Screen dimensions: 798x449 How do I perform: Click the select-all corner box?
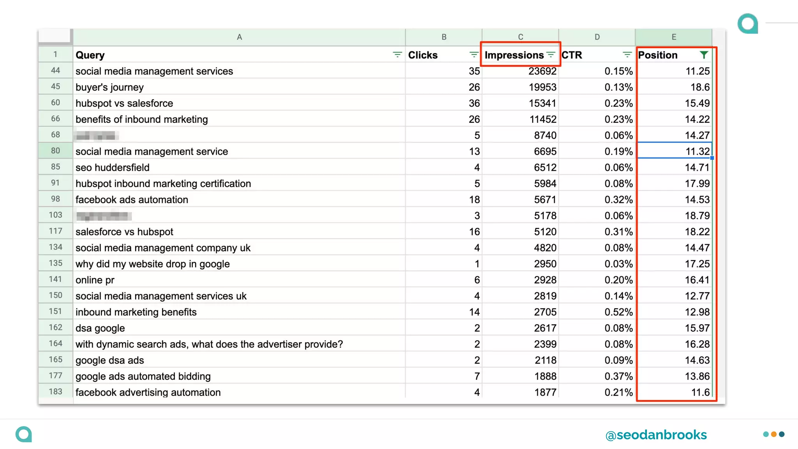[x=55, y=36]
